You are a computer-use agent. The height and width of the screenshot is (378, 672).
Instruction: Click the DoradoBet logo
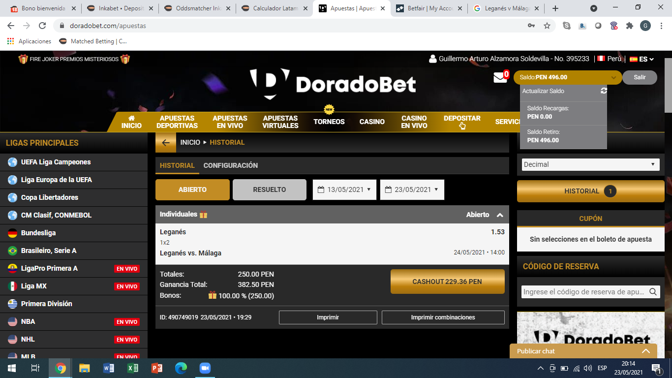click(333, 84)
